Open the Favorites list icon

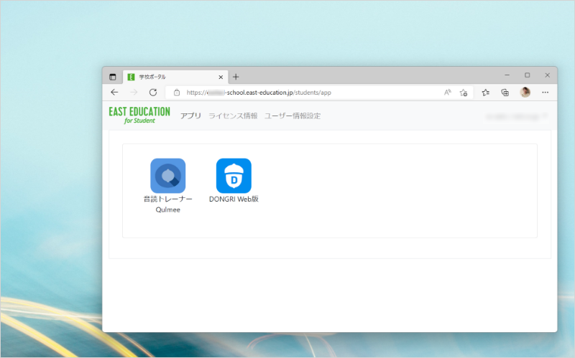click(486, 93)
